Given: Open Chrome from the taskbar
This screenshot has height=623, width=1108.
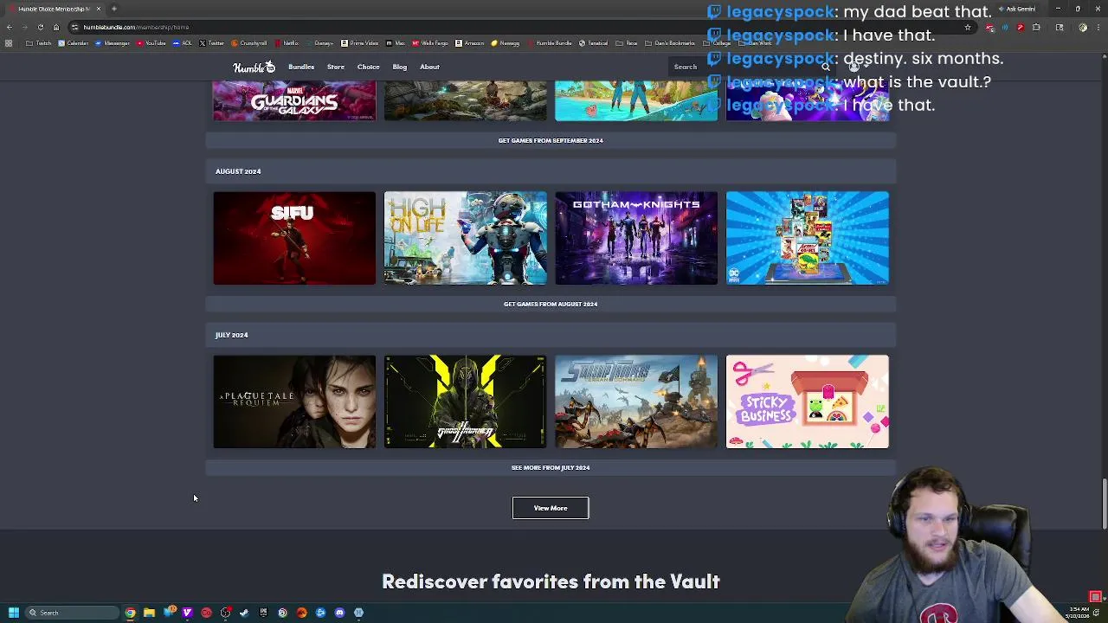Looking at the screenshot, I should pos(130,613).
